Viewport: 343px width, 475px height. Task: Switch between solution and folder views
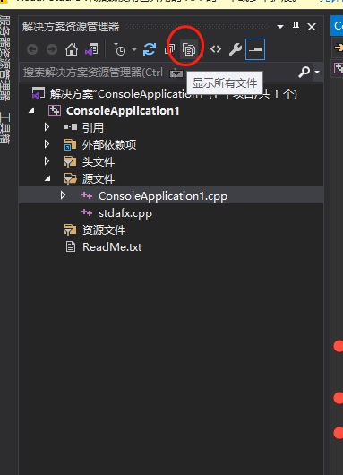(x=91, y=49)
